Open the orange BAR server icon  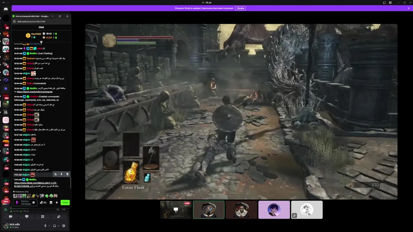click(x=6, y=34)
